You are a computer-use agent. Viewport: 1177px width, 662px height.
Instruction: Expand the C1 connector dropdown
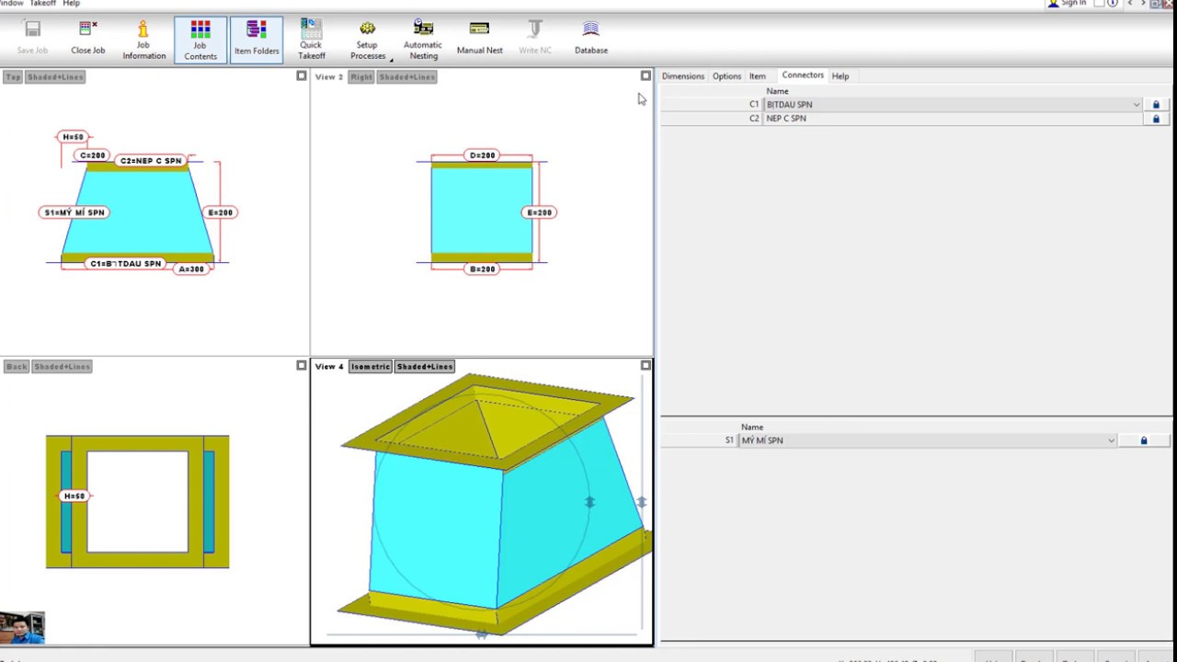pos(1137,105)
